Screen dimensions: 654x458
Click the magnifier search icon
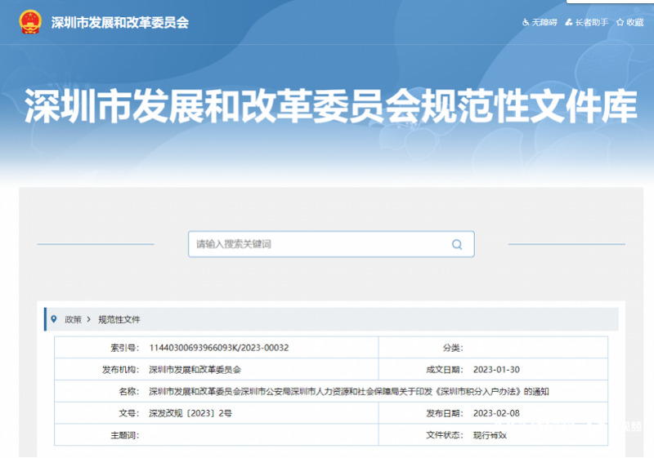457,244
